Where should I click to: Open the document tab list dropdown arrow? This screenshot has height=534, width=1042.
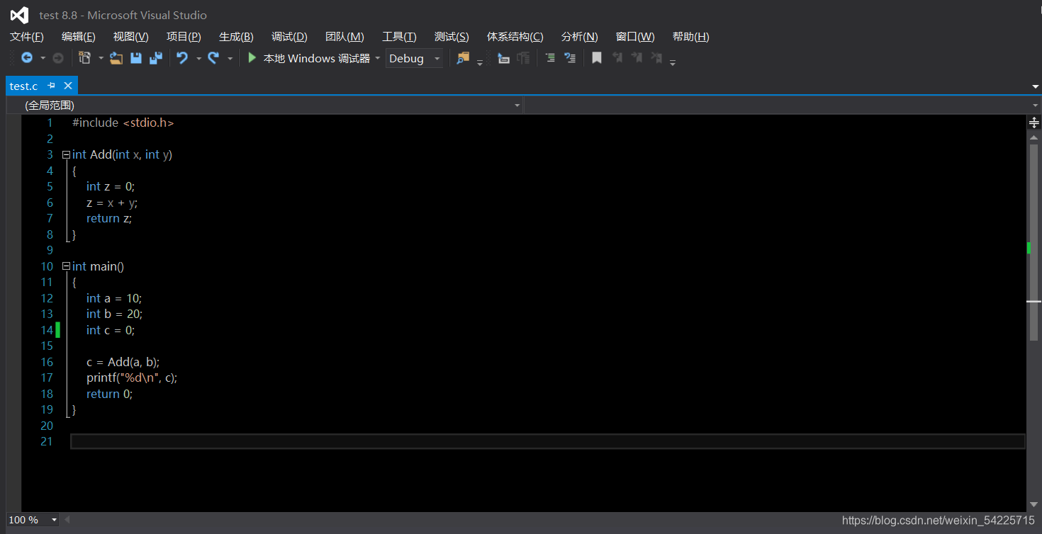(x=1036, y=86)
